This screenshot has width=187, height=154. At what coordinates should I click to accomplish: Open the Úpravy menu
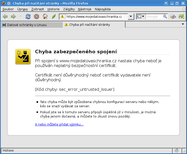tap(23, 9)
